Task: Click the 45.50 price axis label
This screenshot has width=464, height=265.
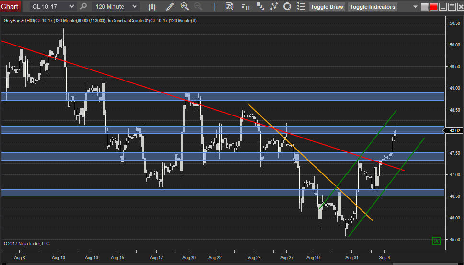Action: pyautogui.click(x=454, y=239)
